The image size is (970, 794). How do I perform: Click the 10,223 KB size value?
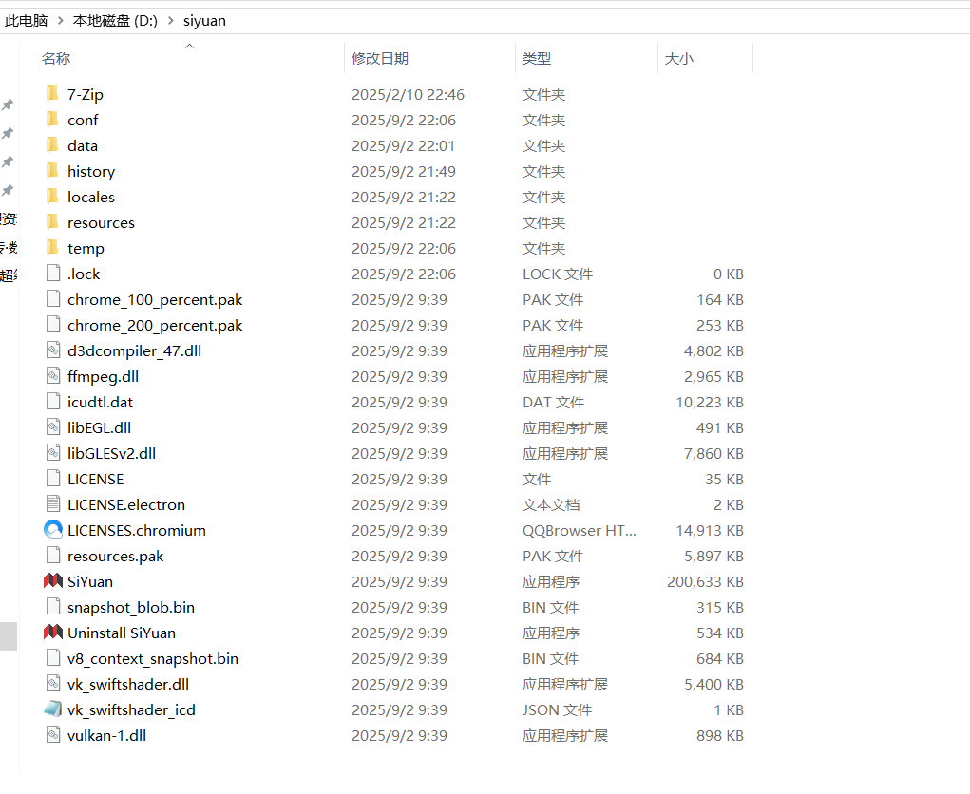click(x=710, y=402)
